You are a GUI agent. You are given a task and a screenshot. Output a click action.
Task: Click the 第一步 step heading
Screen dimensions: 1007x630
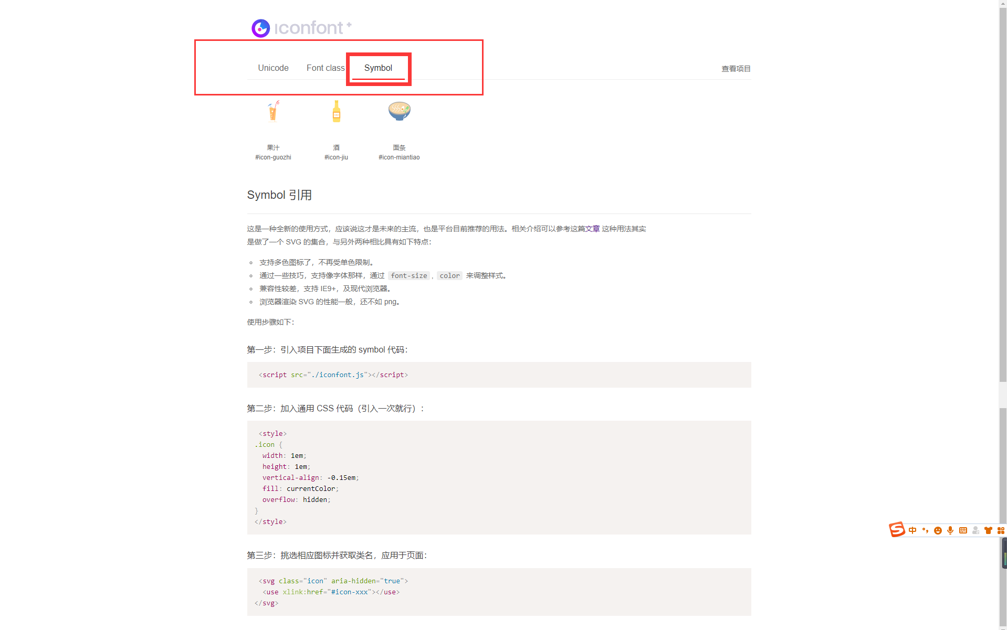[x=327, y=350]
